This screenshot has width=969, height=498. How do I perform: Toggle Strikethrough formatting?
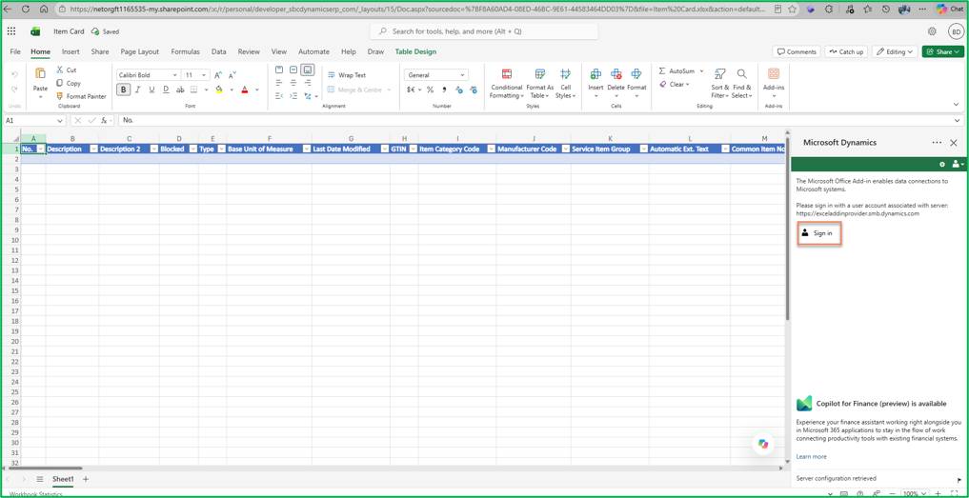click(180, 90)
